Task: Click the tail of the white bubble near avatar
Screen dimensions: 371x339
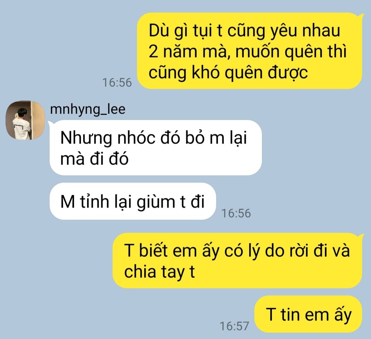Action: pos(50,124)
